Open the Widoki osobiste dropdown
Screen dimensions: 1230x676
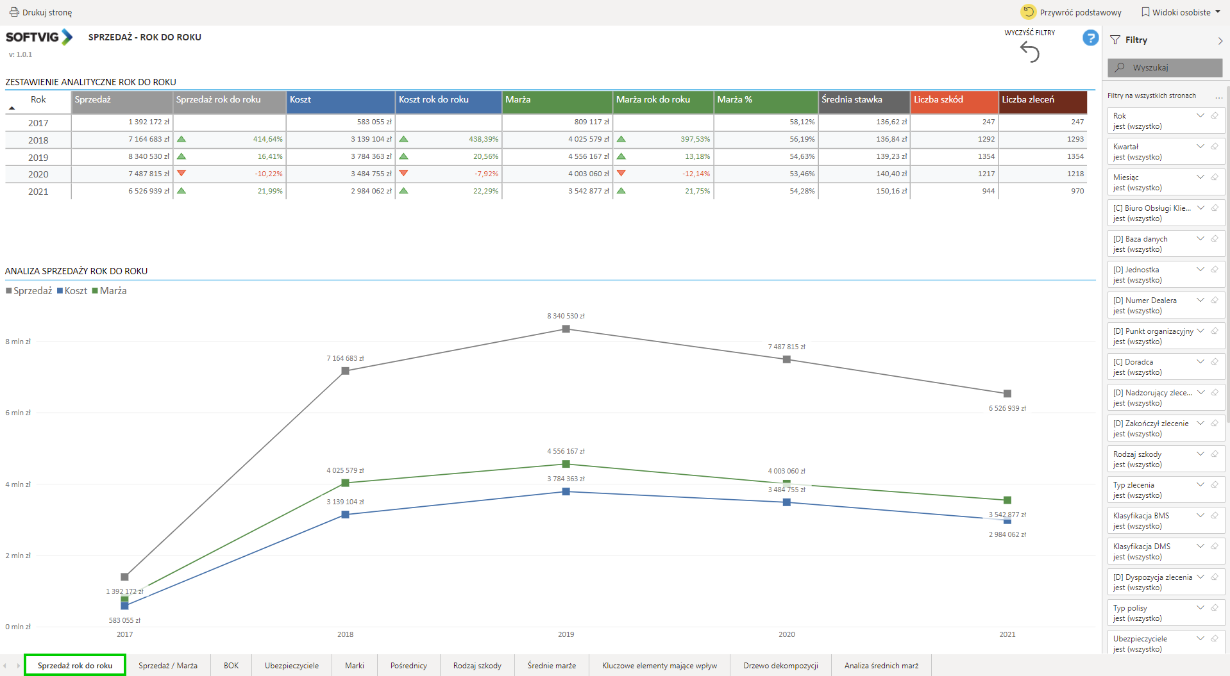[1217, 12]
